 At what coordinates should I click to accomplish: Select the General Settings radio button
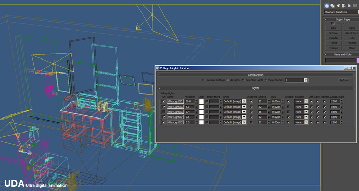203,80
